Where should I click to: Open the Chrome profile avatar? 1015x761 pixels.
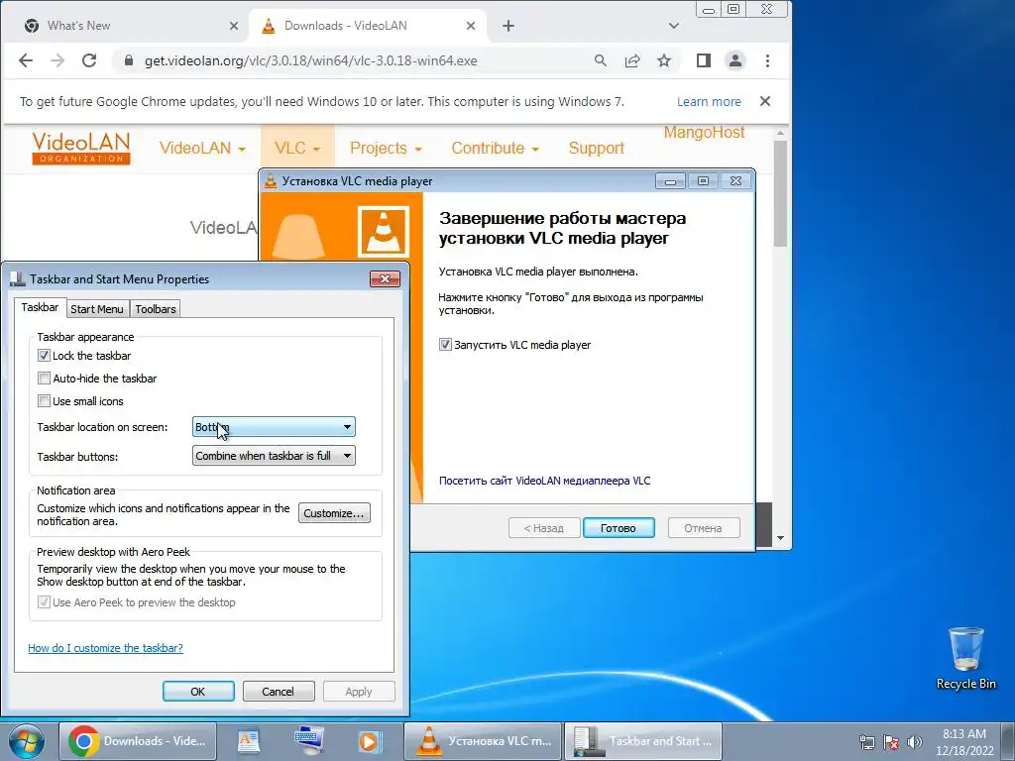point(735,60)
